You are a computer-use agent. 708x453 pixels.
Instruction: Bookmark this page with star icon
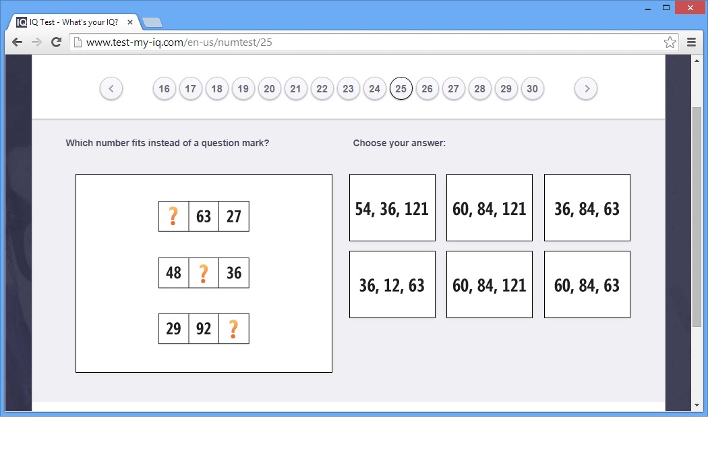(670, 42)
